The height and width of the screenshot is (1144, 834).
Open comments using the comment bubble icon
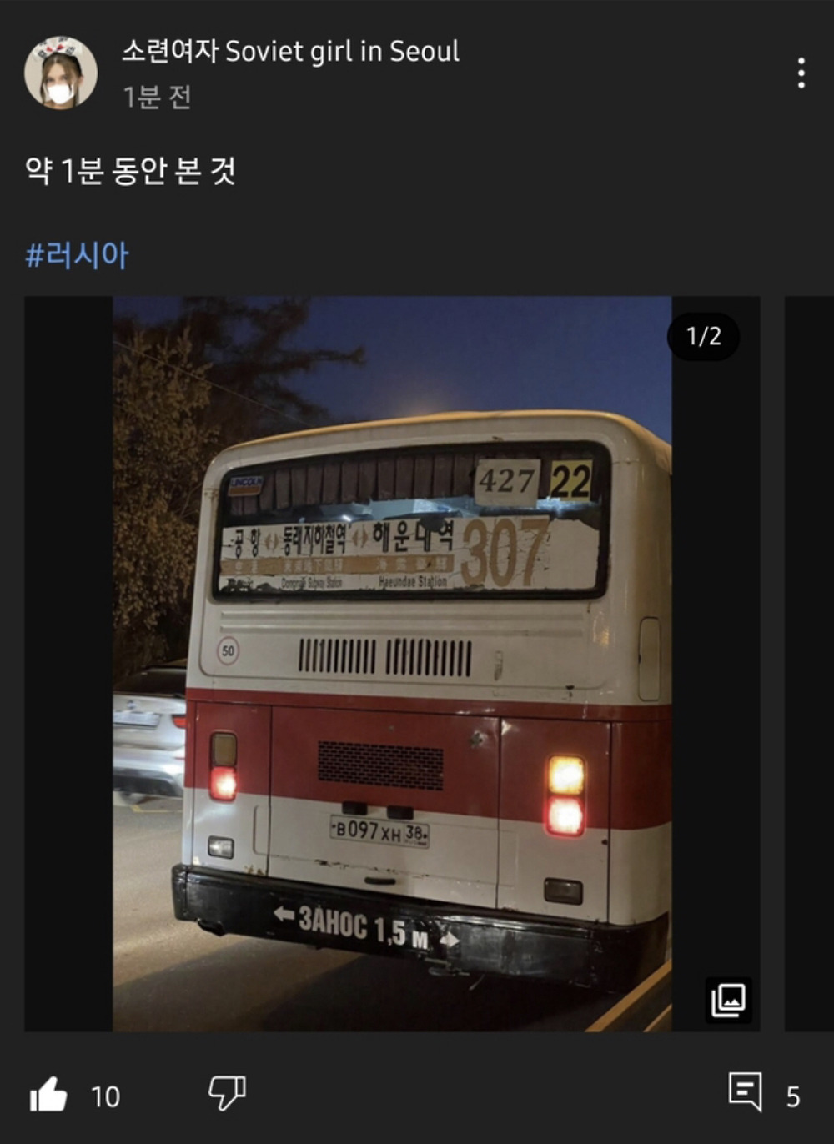[745, 1091]
